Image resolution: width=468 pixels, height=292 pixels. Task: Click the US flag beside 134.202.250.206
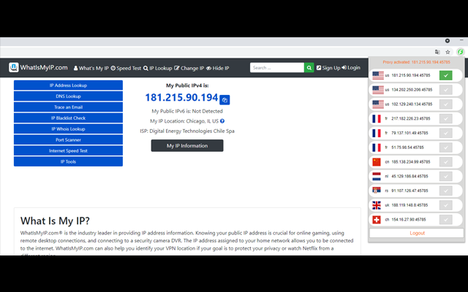pyautogui.click(x=378, y=90)
